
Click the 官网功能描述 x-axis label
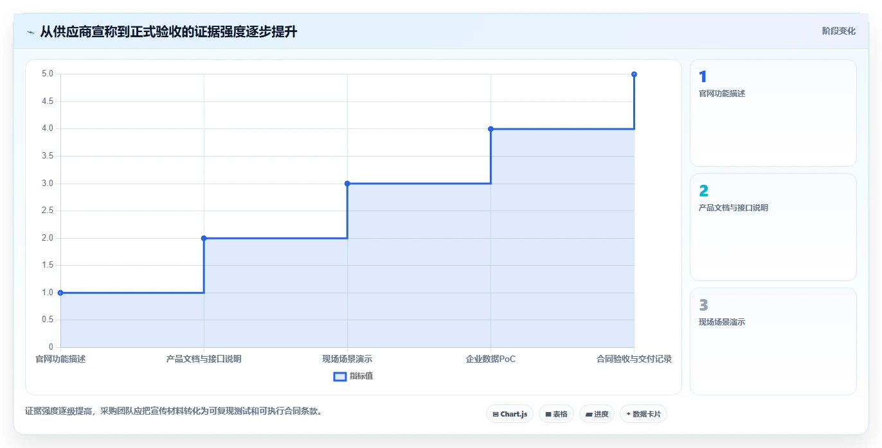coord(60,359)
